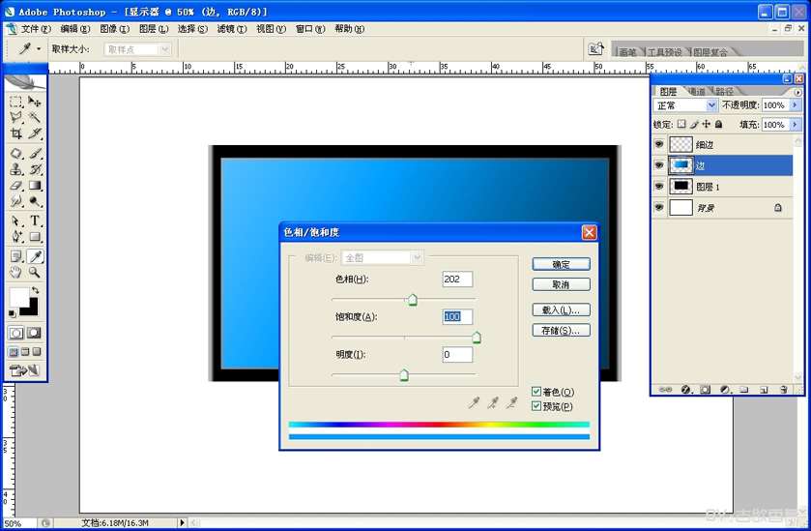The image size is (811, 531).
Task: Select the Magic Wand tool
Action: pos(35,117)
